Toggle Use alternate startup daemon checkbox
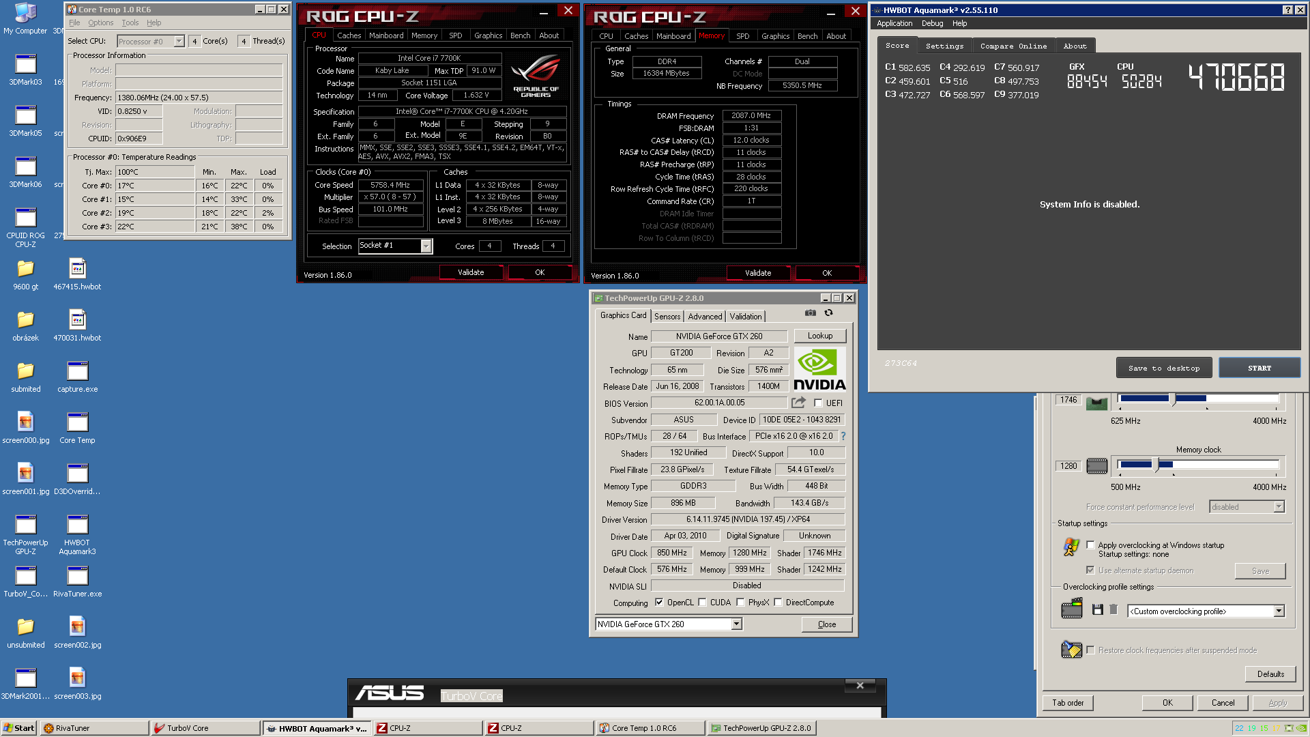The height and width of the screenshot is (737, 1310). pos(1090,570)
